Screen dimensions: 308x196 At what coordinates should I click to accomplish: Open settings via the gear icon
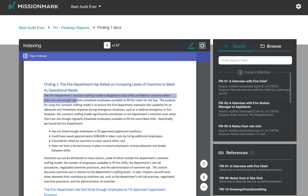pyautogui.click(x=298, y=6)
